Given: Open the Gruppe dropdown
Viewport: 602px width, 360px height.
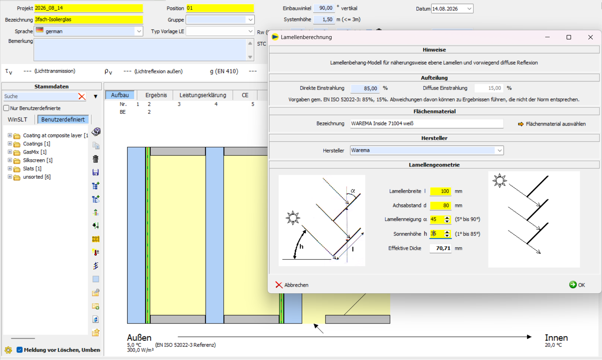Looking at the screenshot, I should pyautogui.click(x=250, y=20).
